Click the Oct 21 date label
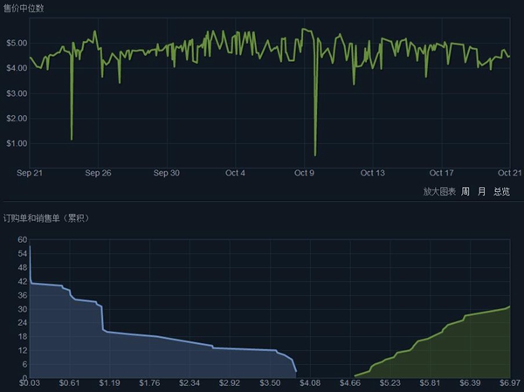This screenshot has height=392, width=524. tap(510, 173)
